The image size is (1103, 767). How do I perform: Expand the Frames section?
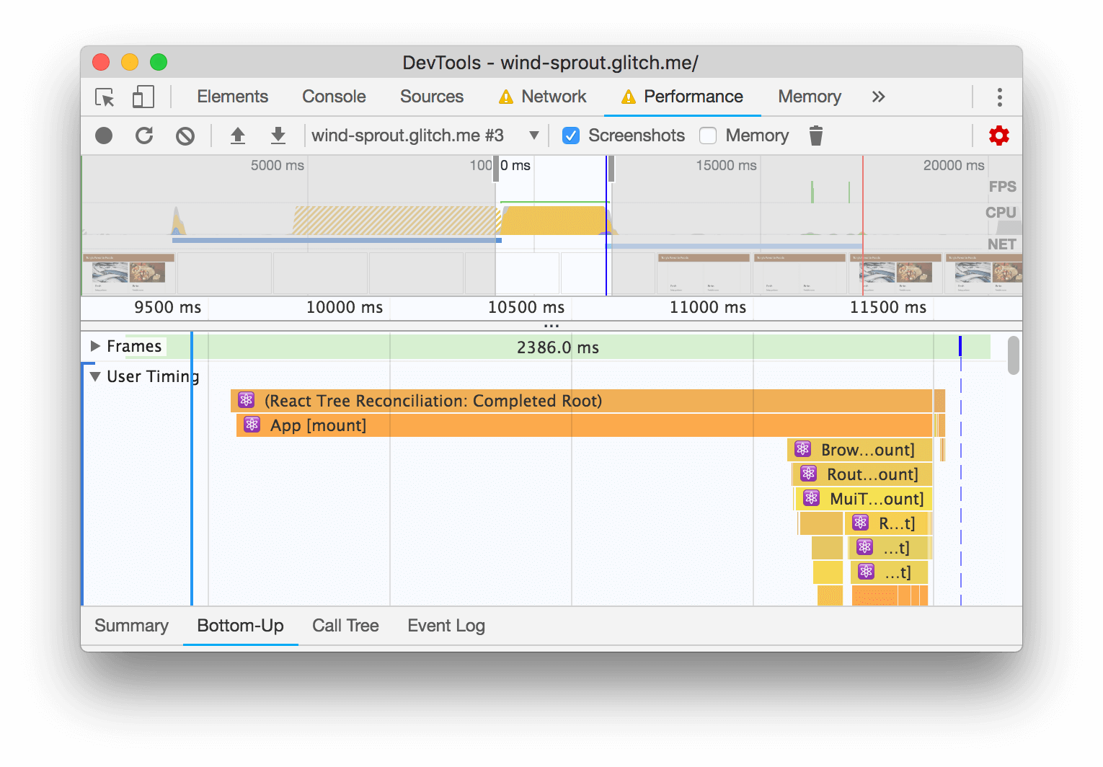point(94,346)
